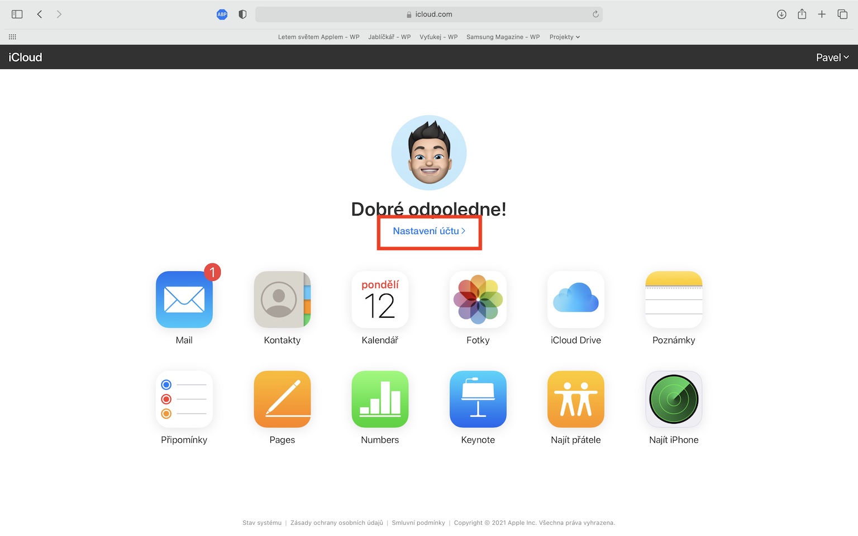The width and height of the screenshot is (858, 536).
Task: Open the Jablíčkář - WP bookmark
Action: [x=389, y=37]
